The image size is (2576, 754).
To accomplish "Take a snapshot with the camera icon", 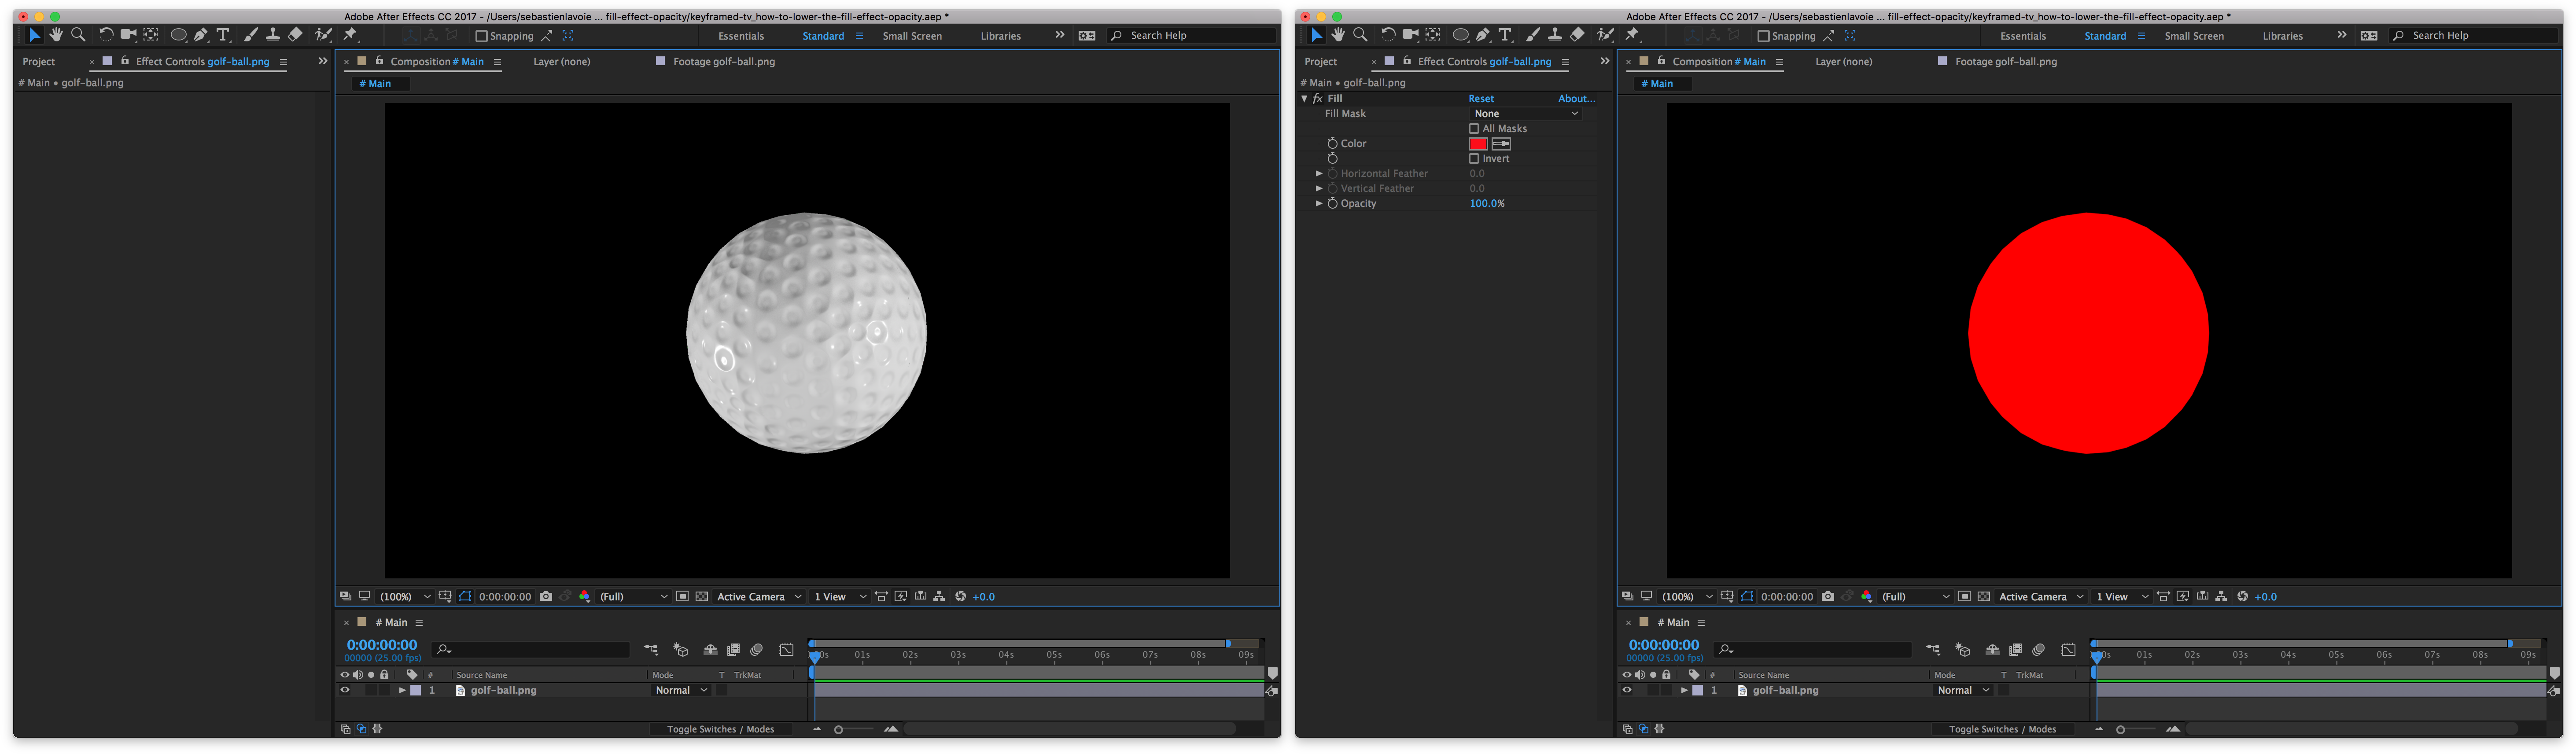I will (545, 596).
